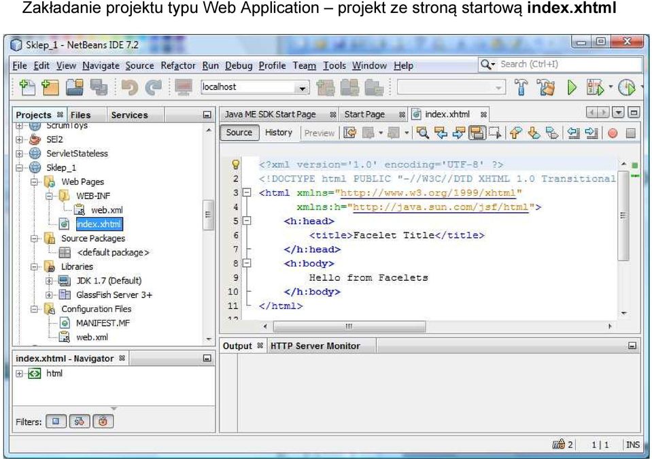
Task: Click Next Bookmark down arrow icon
Action: tap(534, 133)
